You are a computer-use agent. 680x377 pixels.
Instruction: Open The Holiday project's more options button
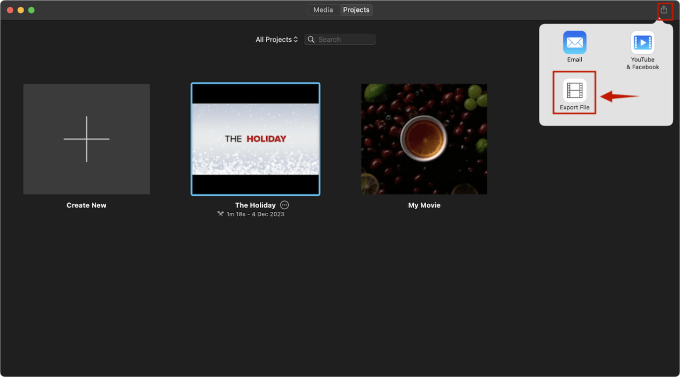pos(284,205)
